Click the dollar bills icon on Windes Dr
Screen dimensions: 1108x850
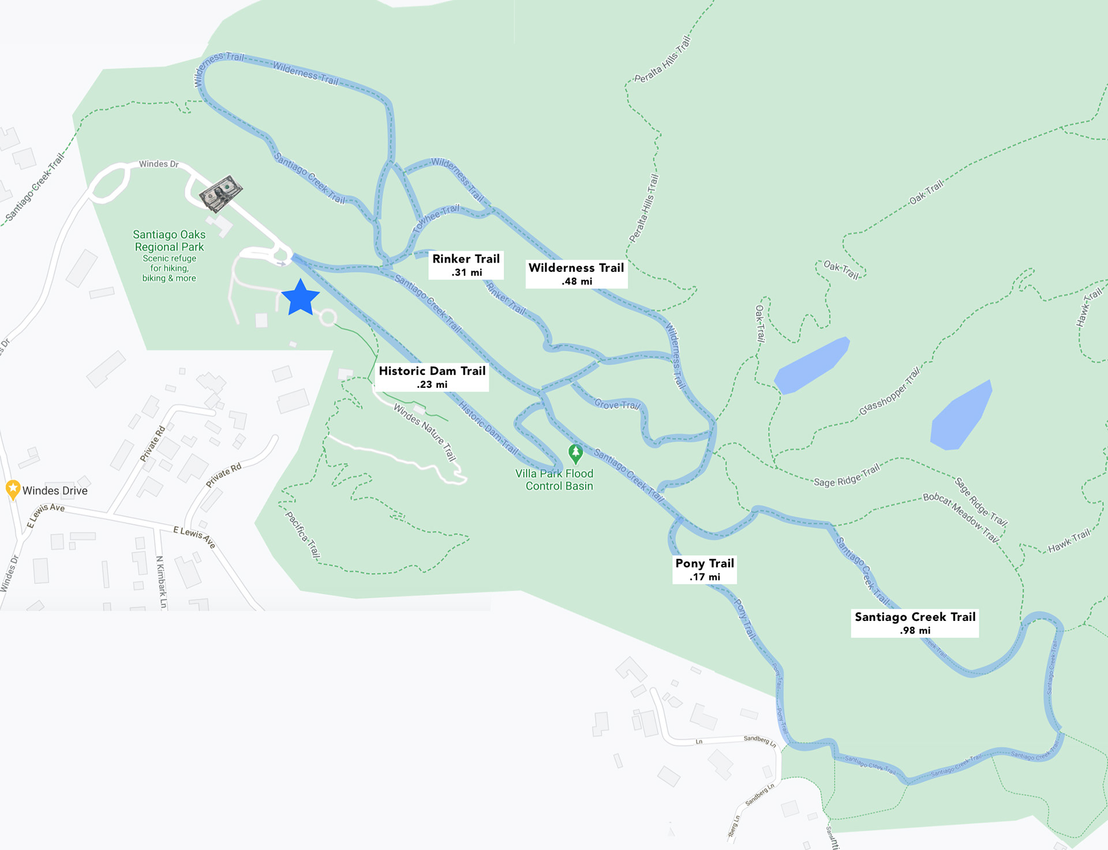tap(220, 193)
